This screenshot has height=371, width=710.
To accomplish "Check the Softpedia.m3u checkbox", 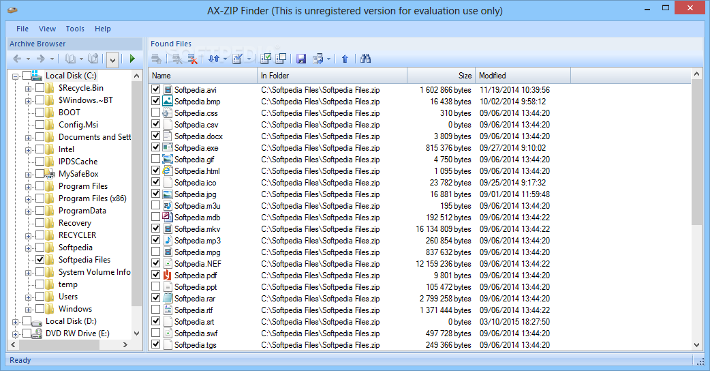I will [x=156, y=205].
